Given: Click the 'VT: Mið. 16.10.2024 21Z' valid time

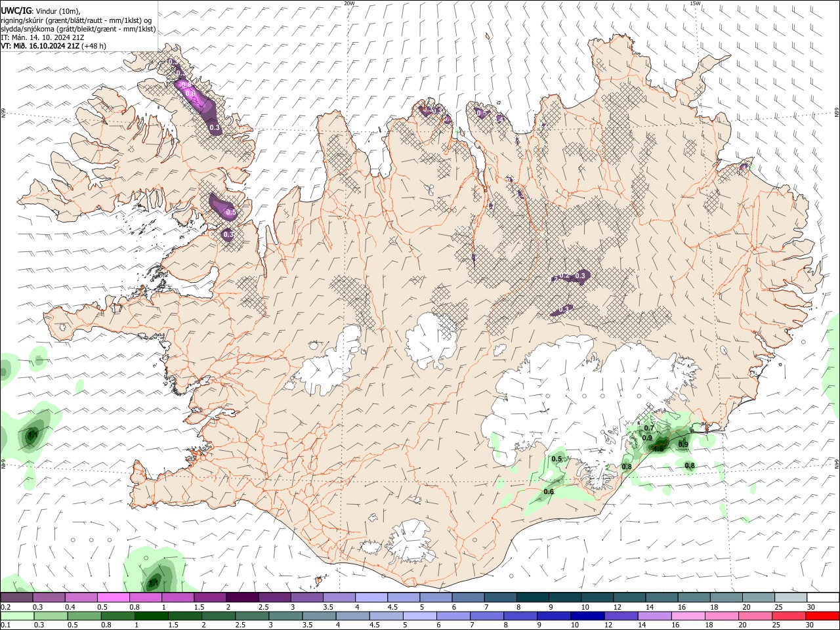Looking at the screenshot, I should 40,46.
